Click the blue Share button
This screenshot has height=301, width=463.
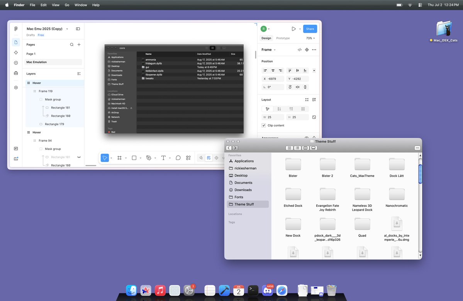click(310, 29)
